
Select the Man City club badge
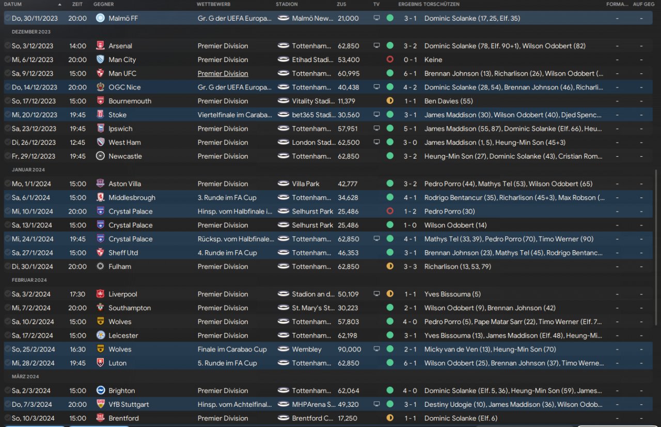[x=100, y=59]
